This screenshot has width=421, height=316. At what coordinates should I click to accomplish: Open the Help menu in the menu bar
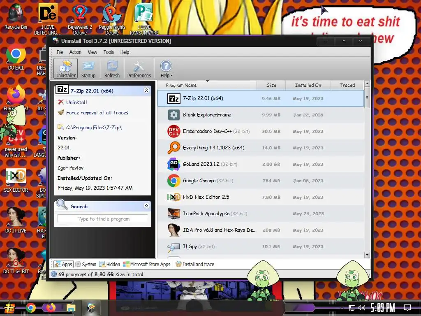(125, 52)
